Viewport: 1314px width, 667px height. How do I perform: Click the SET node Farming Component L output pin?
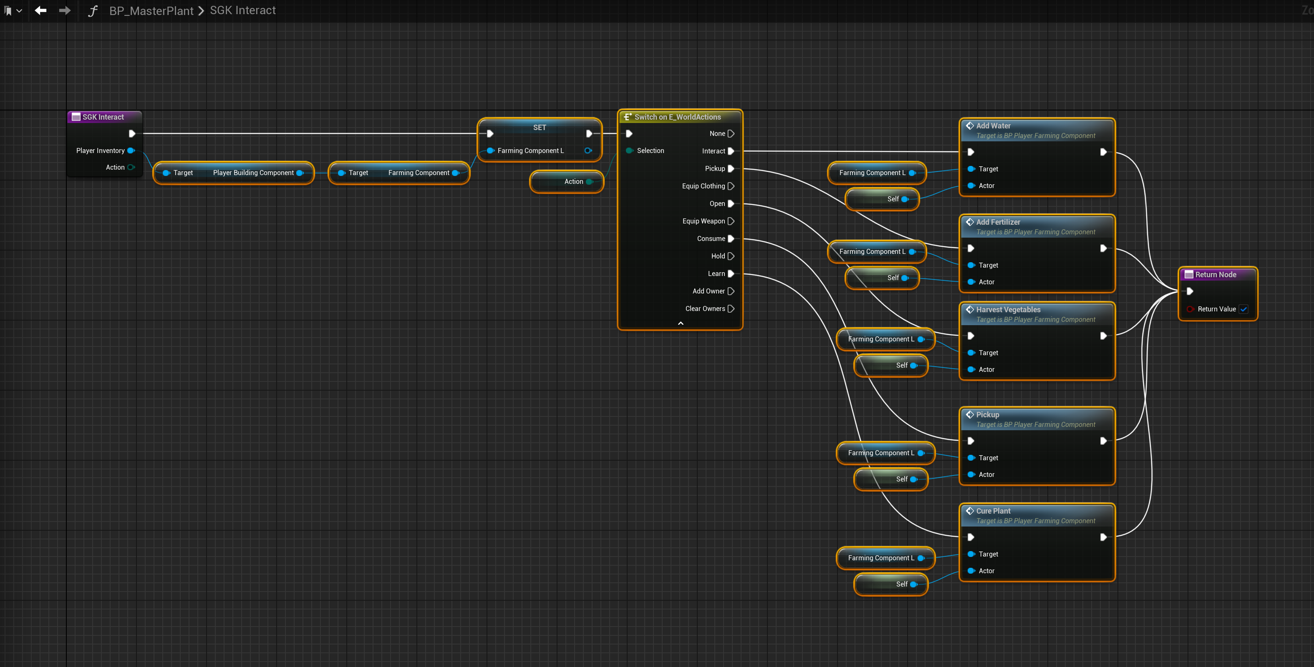(x=588, y=150)
